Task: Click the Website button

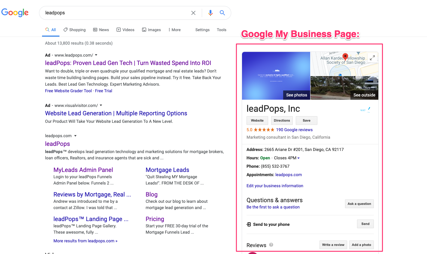Action: (x=257, y=120)
